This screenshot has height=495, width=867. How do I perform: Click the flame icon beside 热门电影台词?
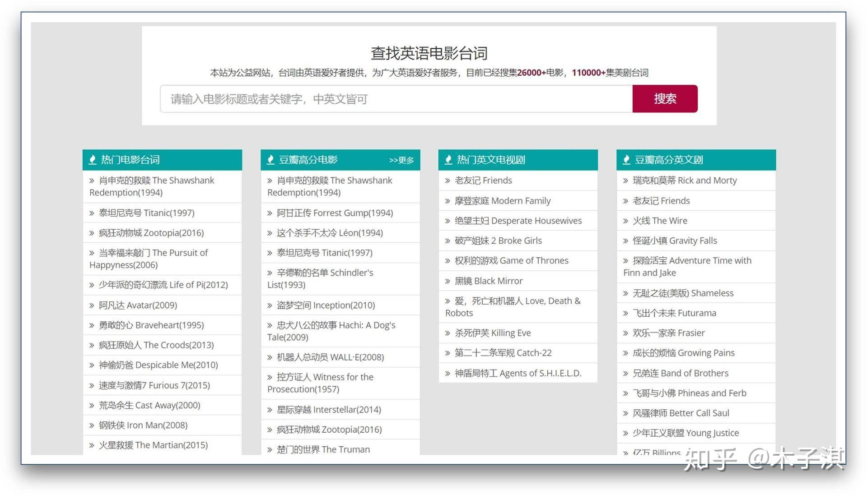click(x=93, y=160)
